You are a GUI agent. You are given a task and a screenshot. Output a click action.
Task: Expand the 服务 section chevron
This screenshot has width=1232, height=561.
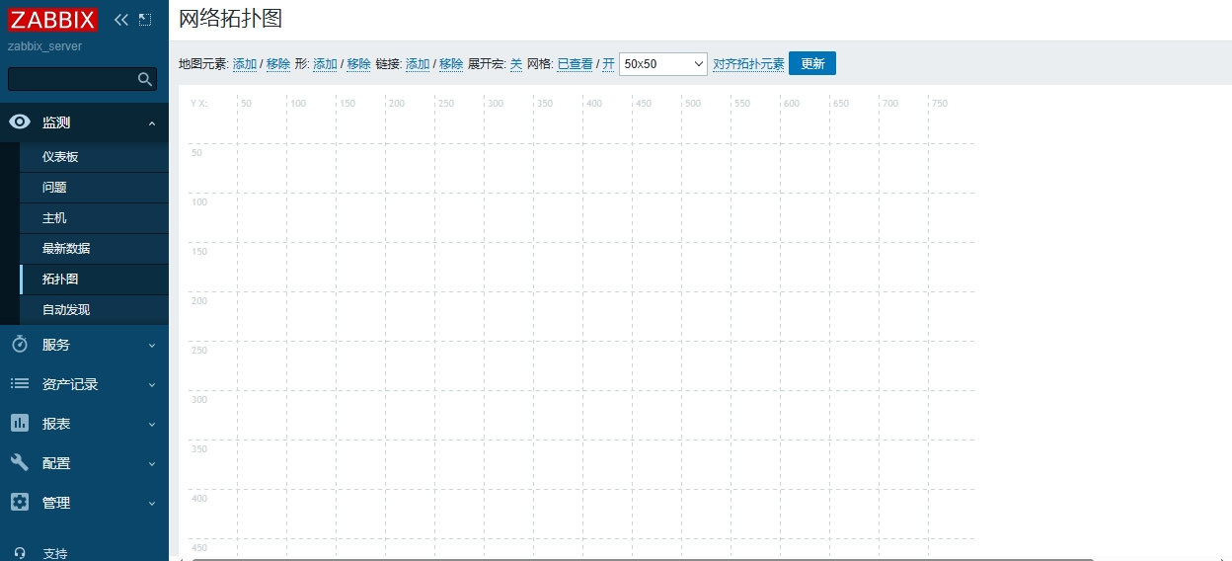152,346
